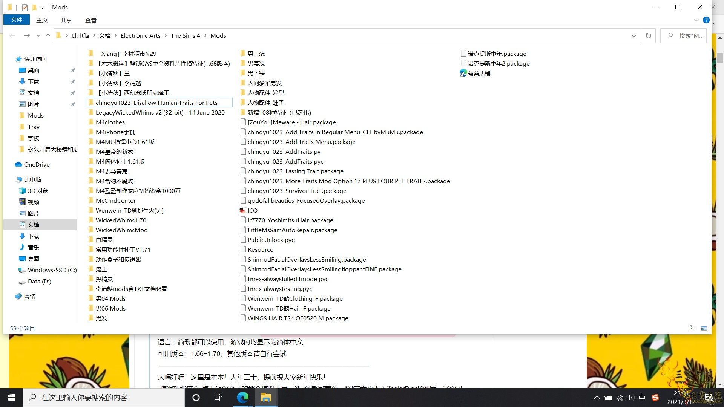
Task: Open Windows Start menu
Action: click(11, 398)
